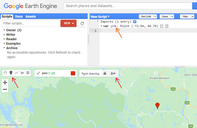
Task: Click the pnm (1 pt) layer label
Action: coord(48,73)
